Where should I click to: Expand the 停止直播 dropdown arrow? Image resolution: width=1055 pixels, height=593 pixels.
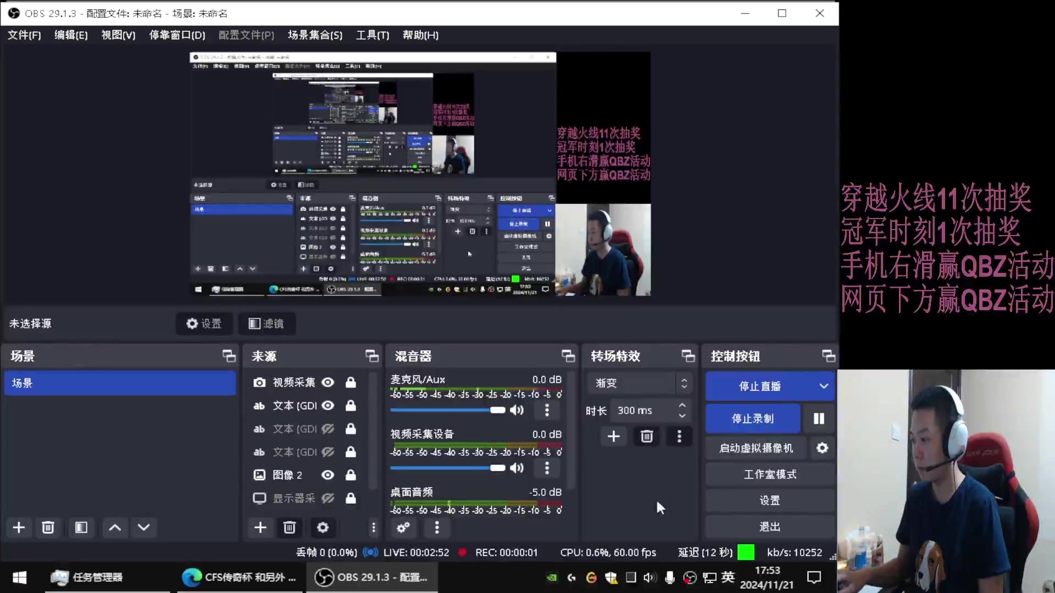[824, 386]
